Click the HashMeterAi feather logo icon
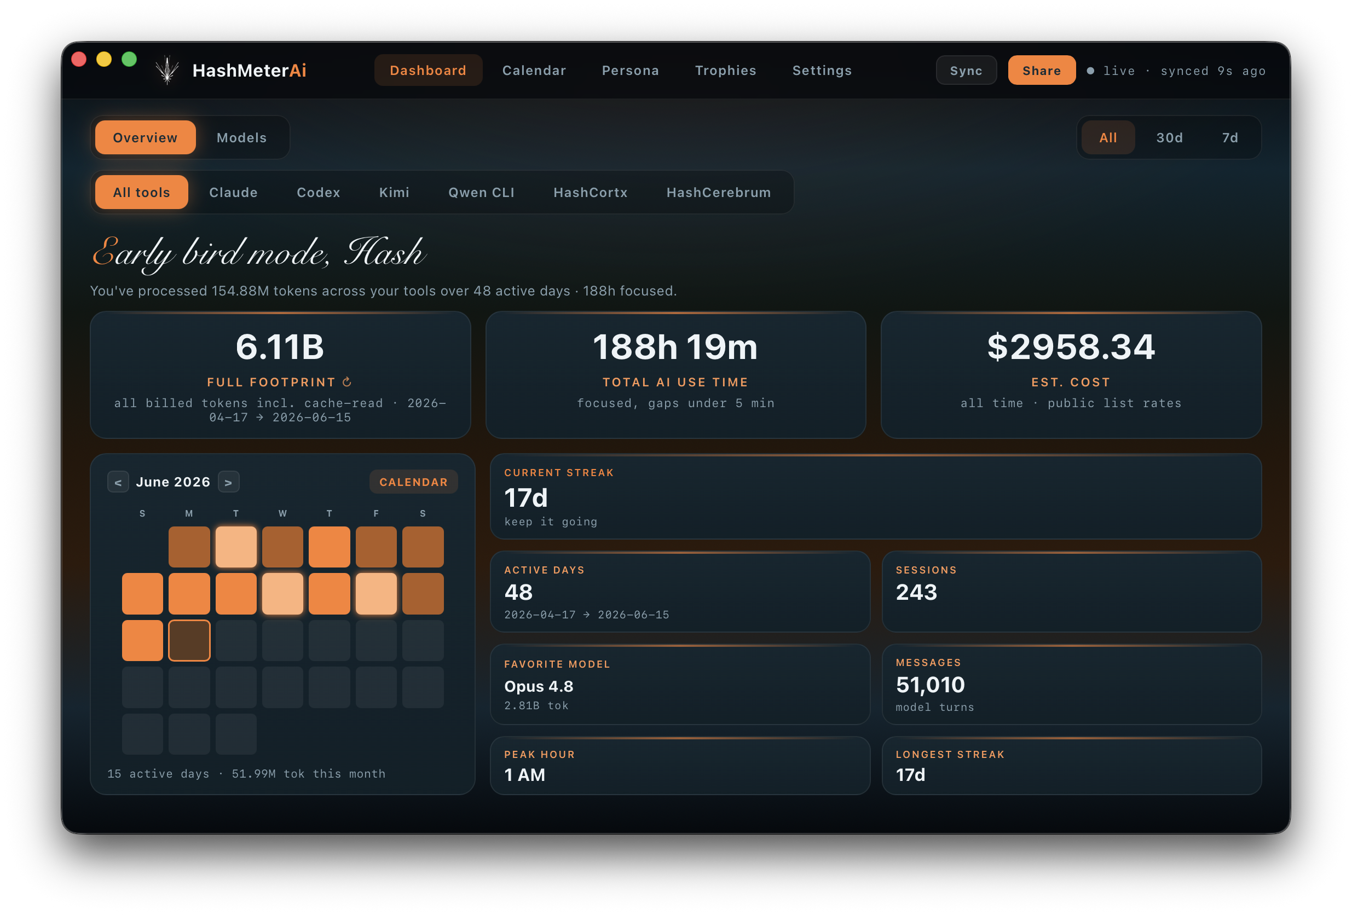 (x=167, y=70)
